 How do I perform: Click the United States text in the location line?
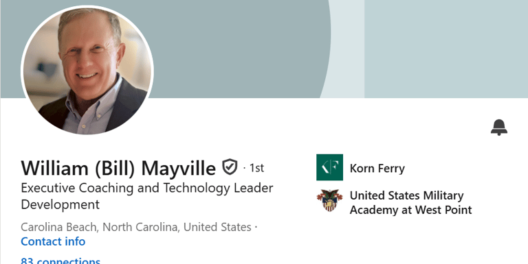217,227
